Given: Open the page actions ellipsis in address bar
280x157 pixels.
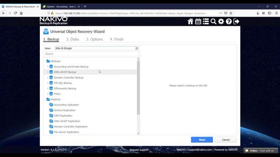Looking at the screenshot, I should (x=220, y=13).
